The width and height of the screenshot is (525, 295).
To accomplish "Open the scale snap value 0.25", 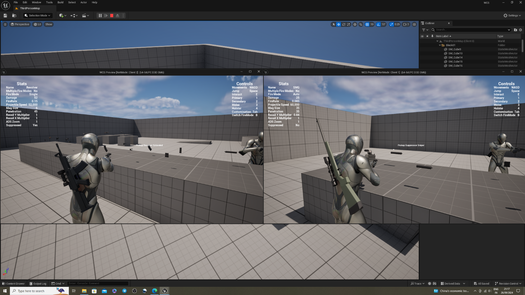I will tap(397, 24).
